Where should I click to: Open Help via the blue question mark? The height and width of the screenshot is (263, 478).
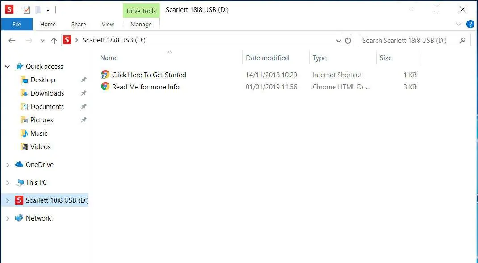point(470,24)
